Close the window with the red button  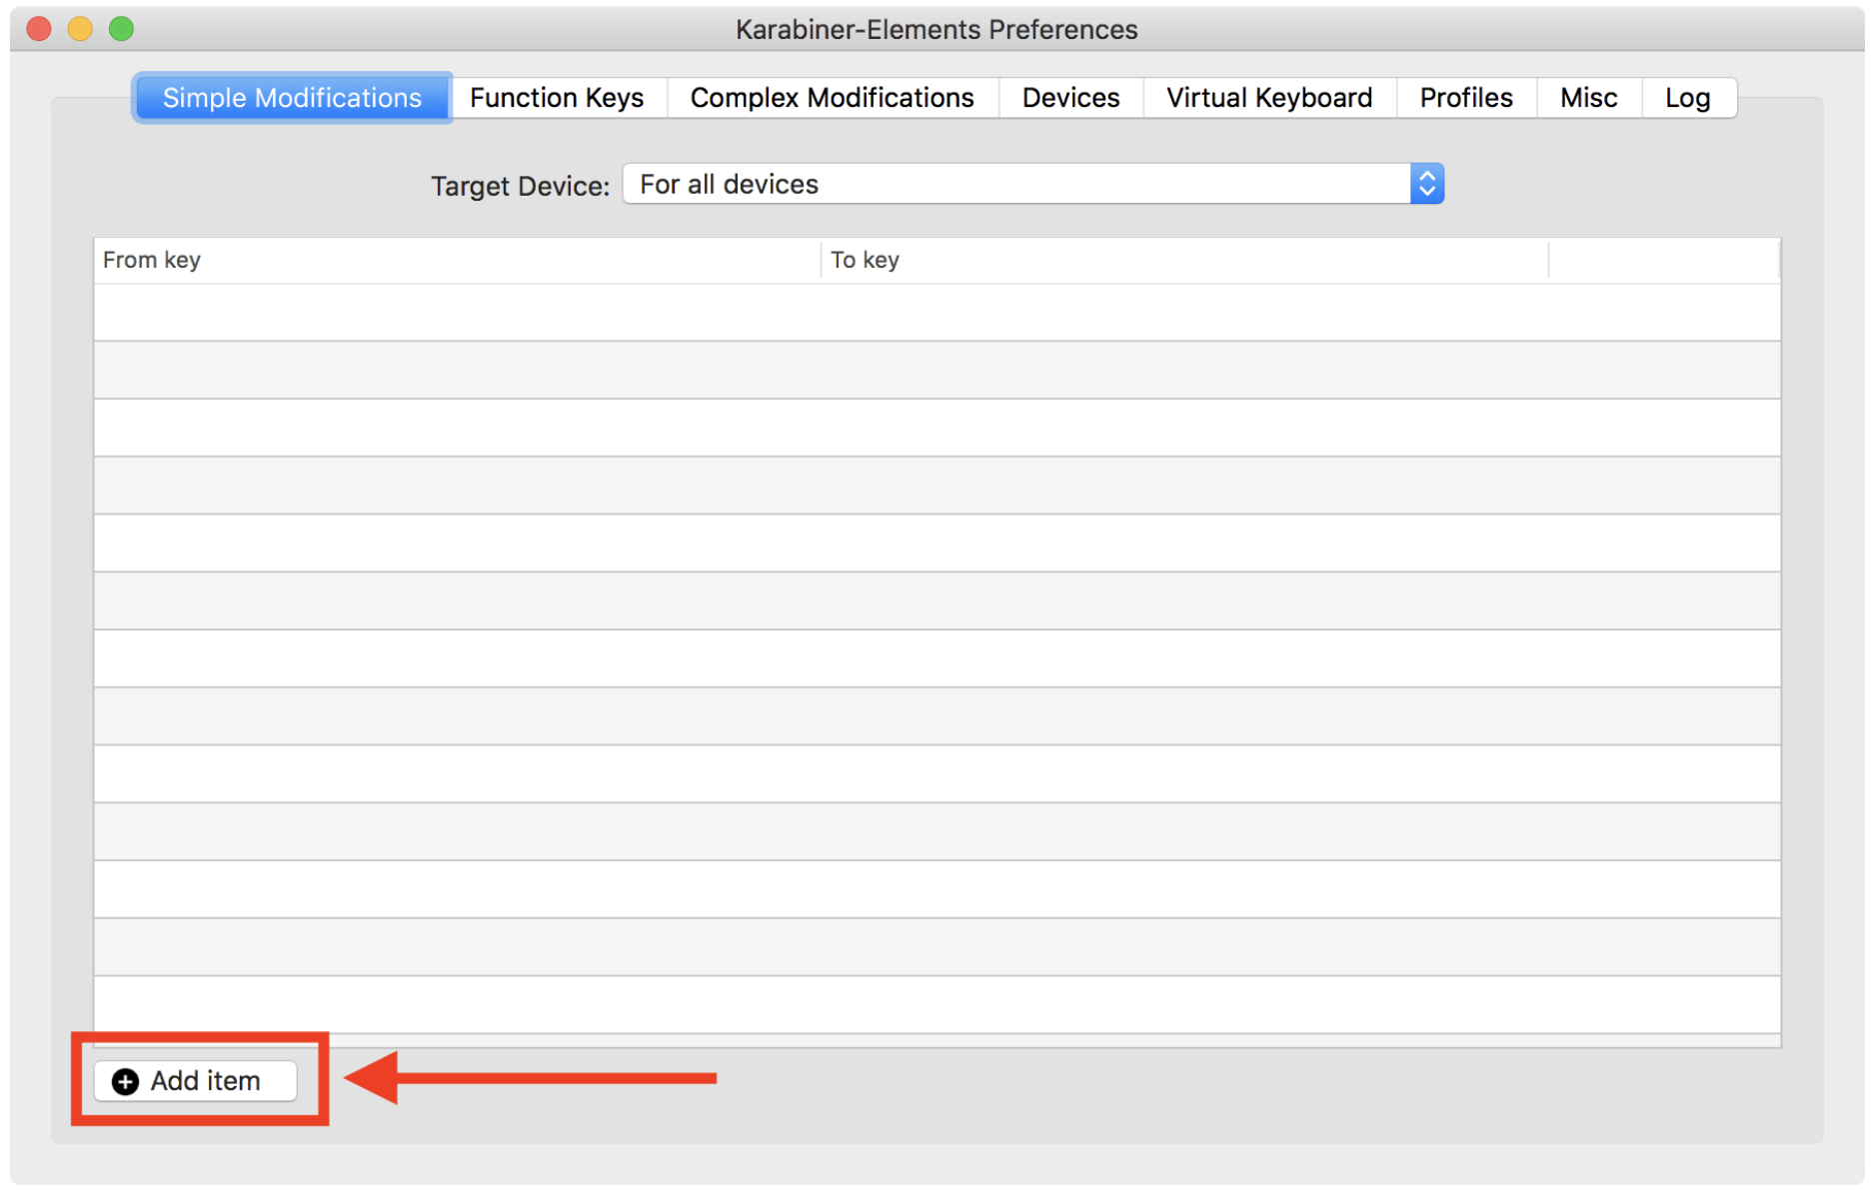tap(39, 29)
